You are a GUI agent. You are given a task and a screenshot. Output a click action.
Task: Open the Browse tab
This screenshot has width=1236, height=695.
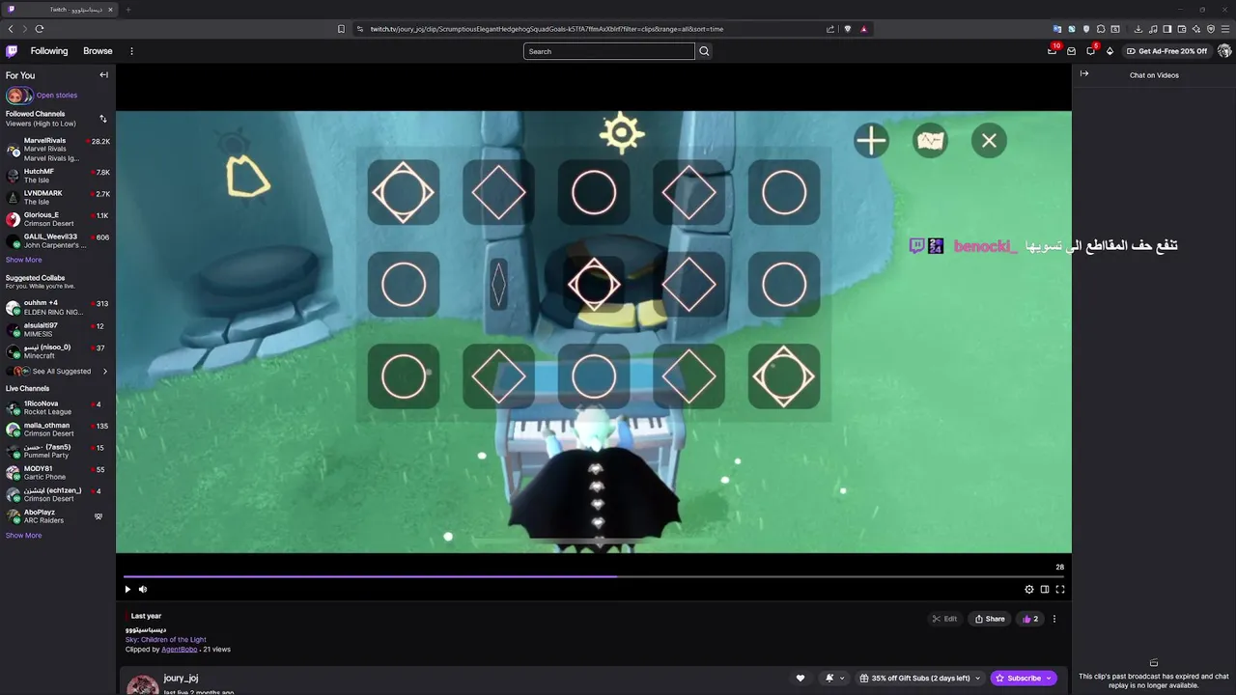(98, 51)
